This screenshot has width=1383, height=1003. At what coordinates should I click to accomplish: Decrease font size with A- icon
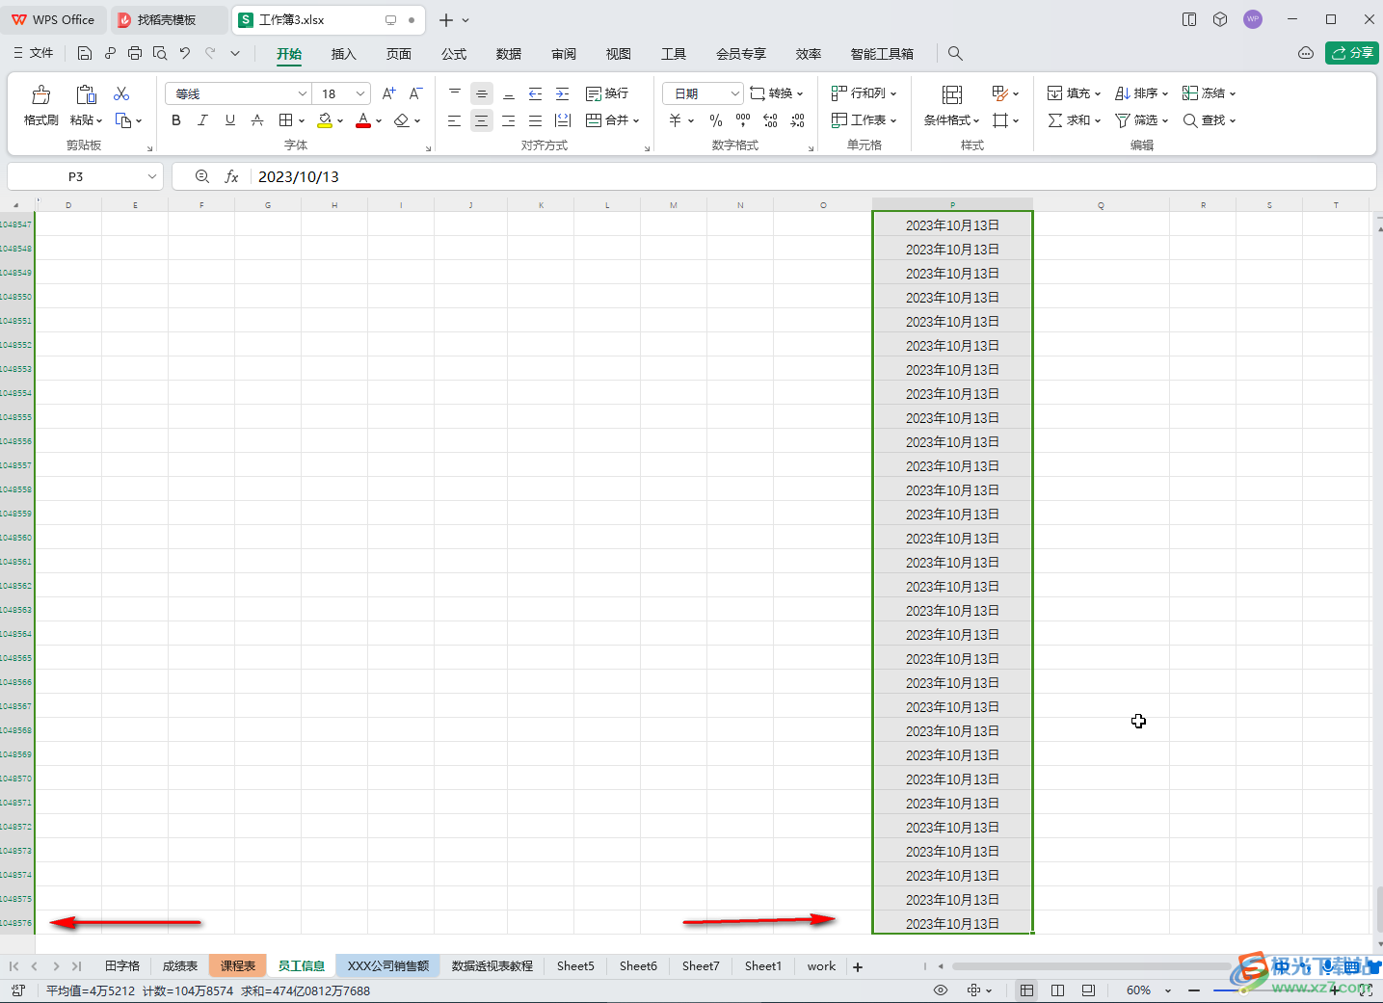(x=416, y=93)
